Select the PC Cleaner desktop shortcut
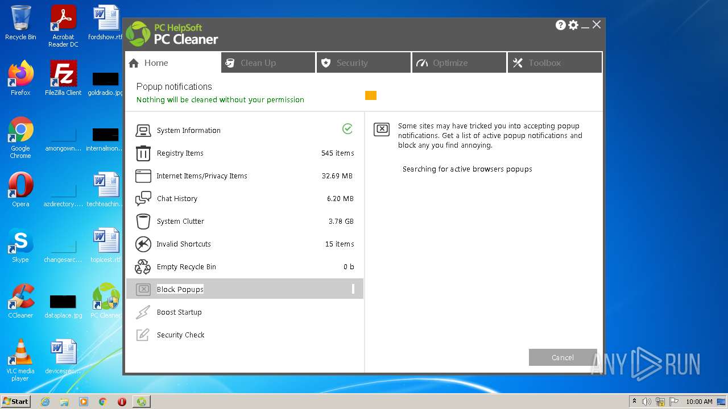The height and width of the screenshot is (409, 728). click(106, 301)
